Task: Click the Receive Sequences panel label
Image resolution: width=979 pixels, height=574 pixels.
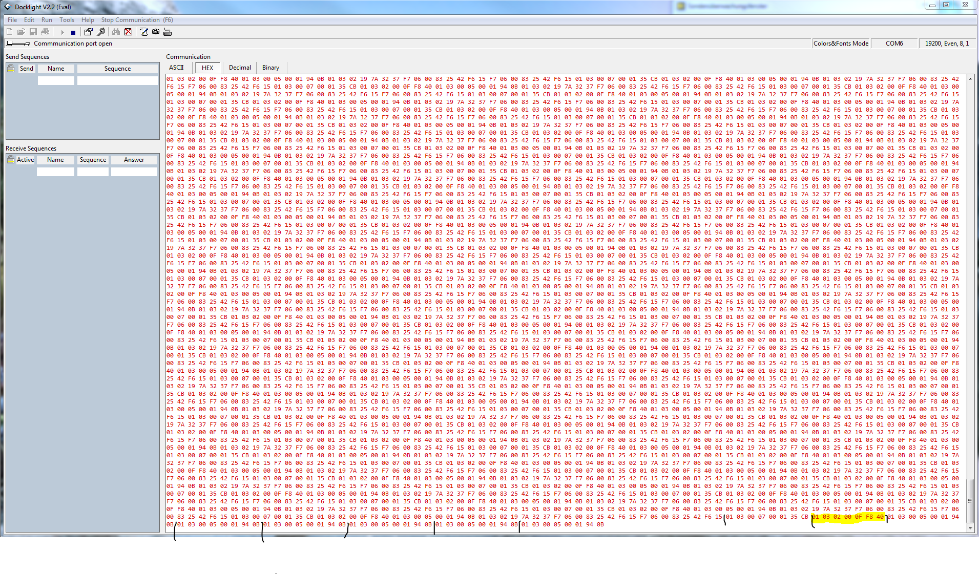Action: 31,148
